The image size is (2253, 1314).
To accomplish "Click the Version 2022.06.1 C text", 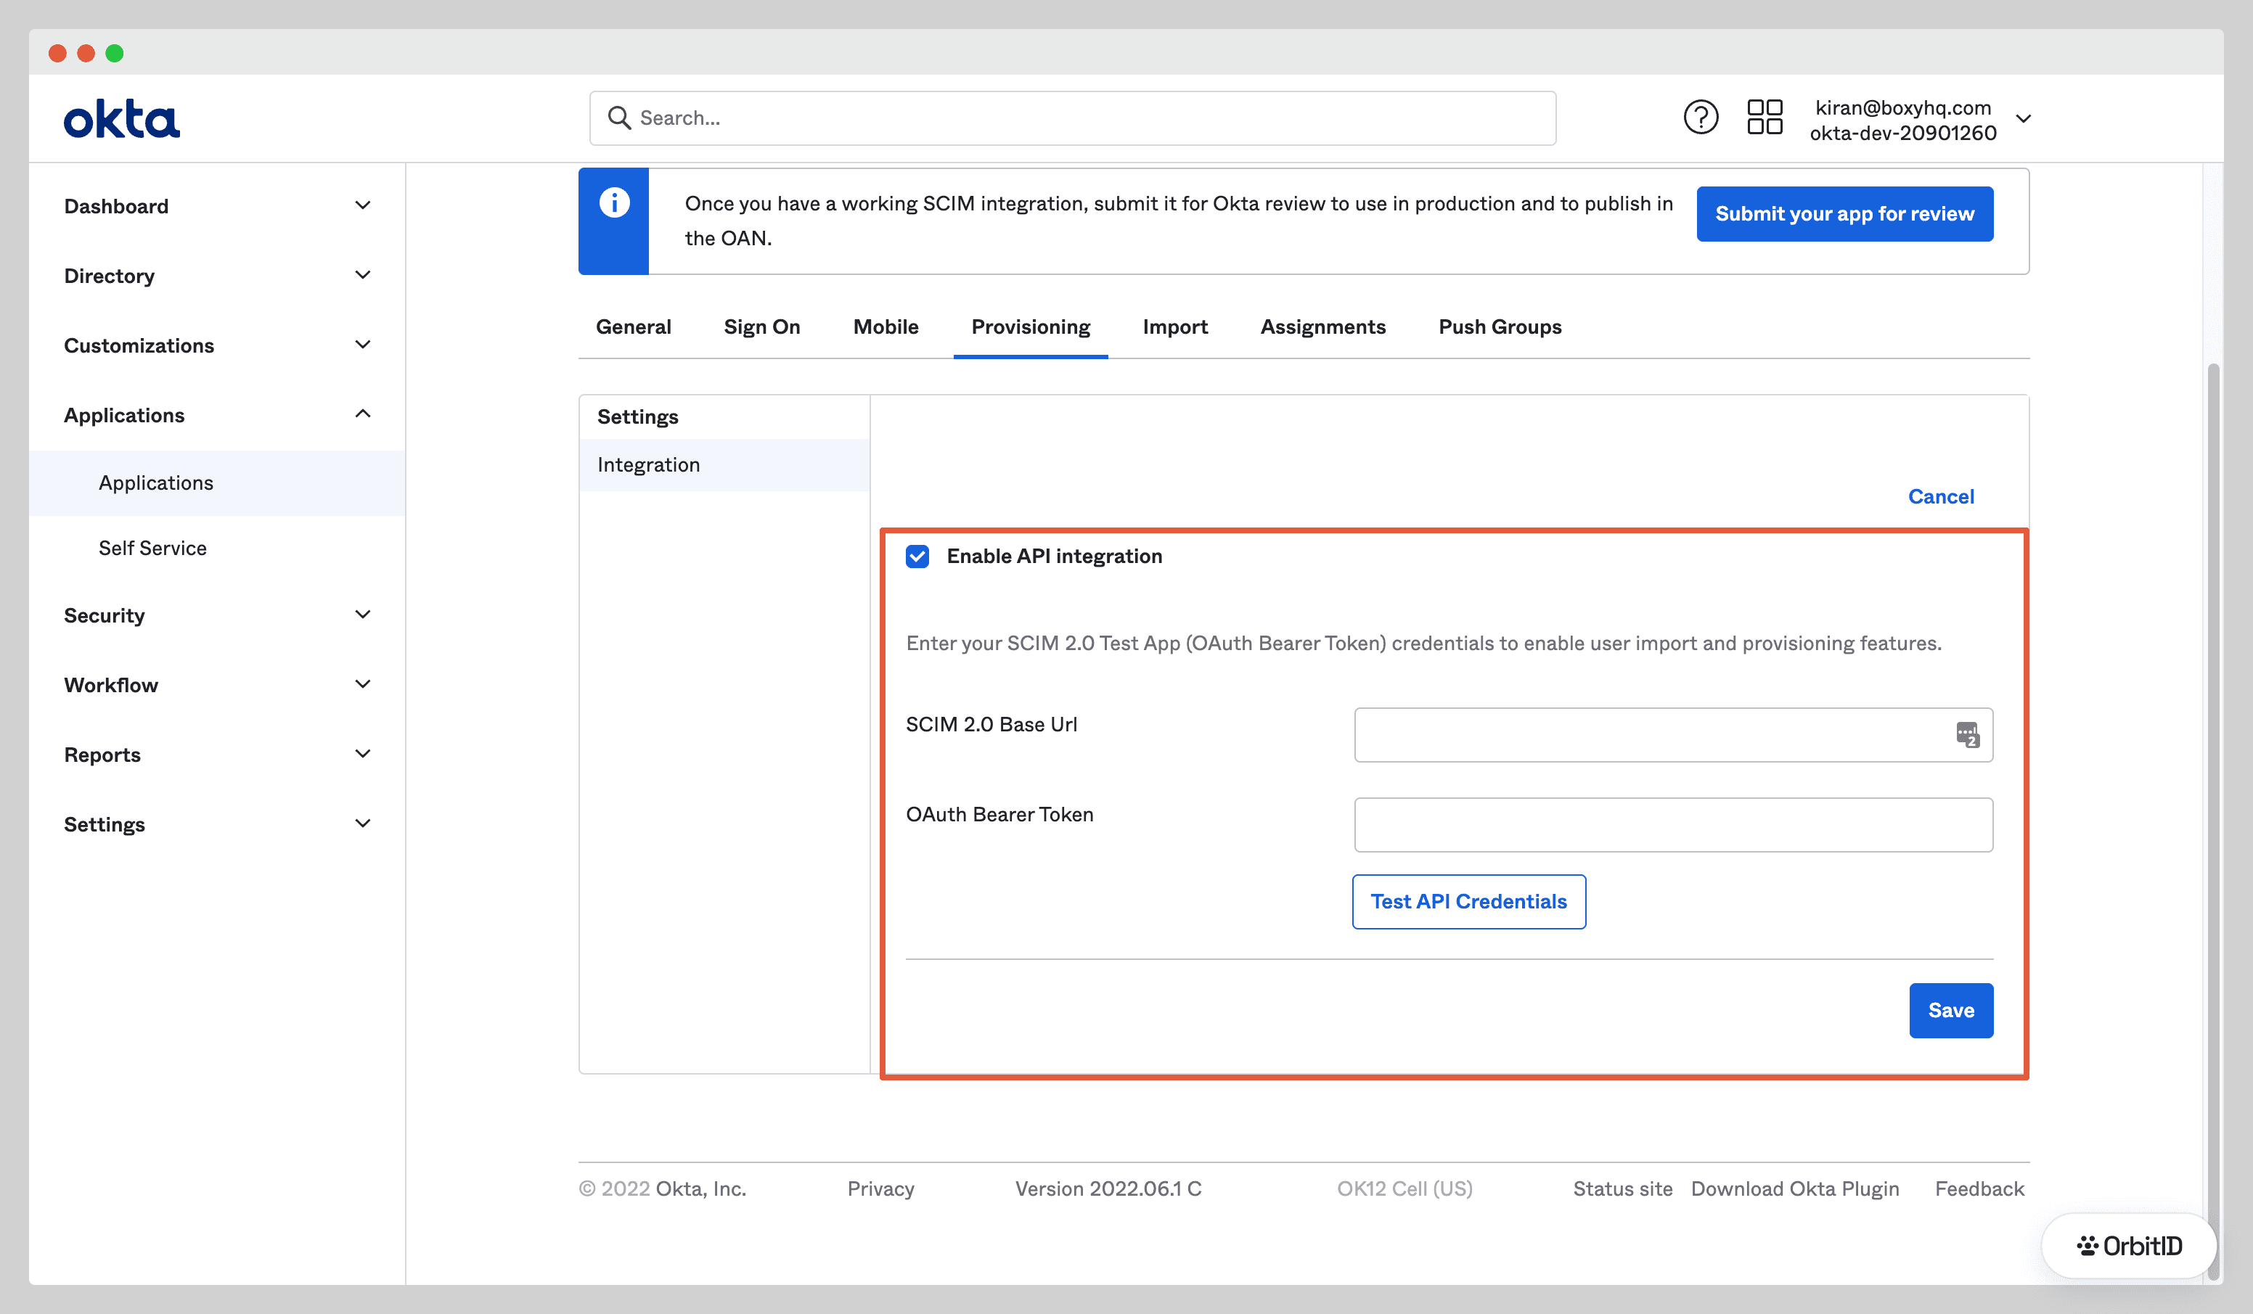I will pos(1108,1189).
